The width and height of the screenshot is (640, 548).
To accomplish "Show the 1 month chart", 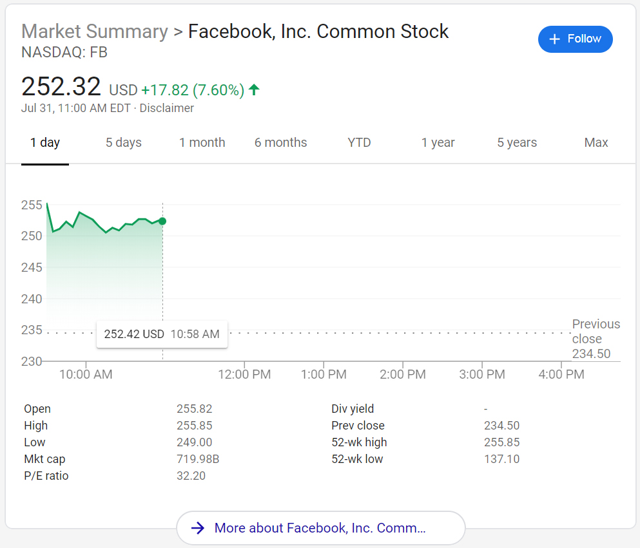I will [202, 143].
